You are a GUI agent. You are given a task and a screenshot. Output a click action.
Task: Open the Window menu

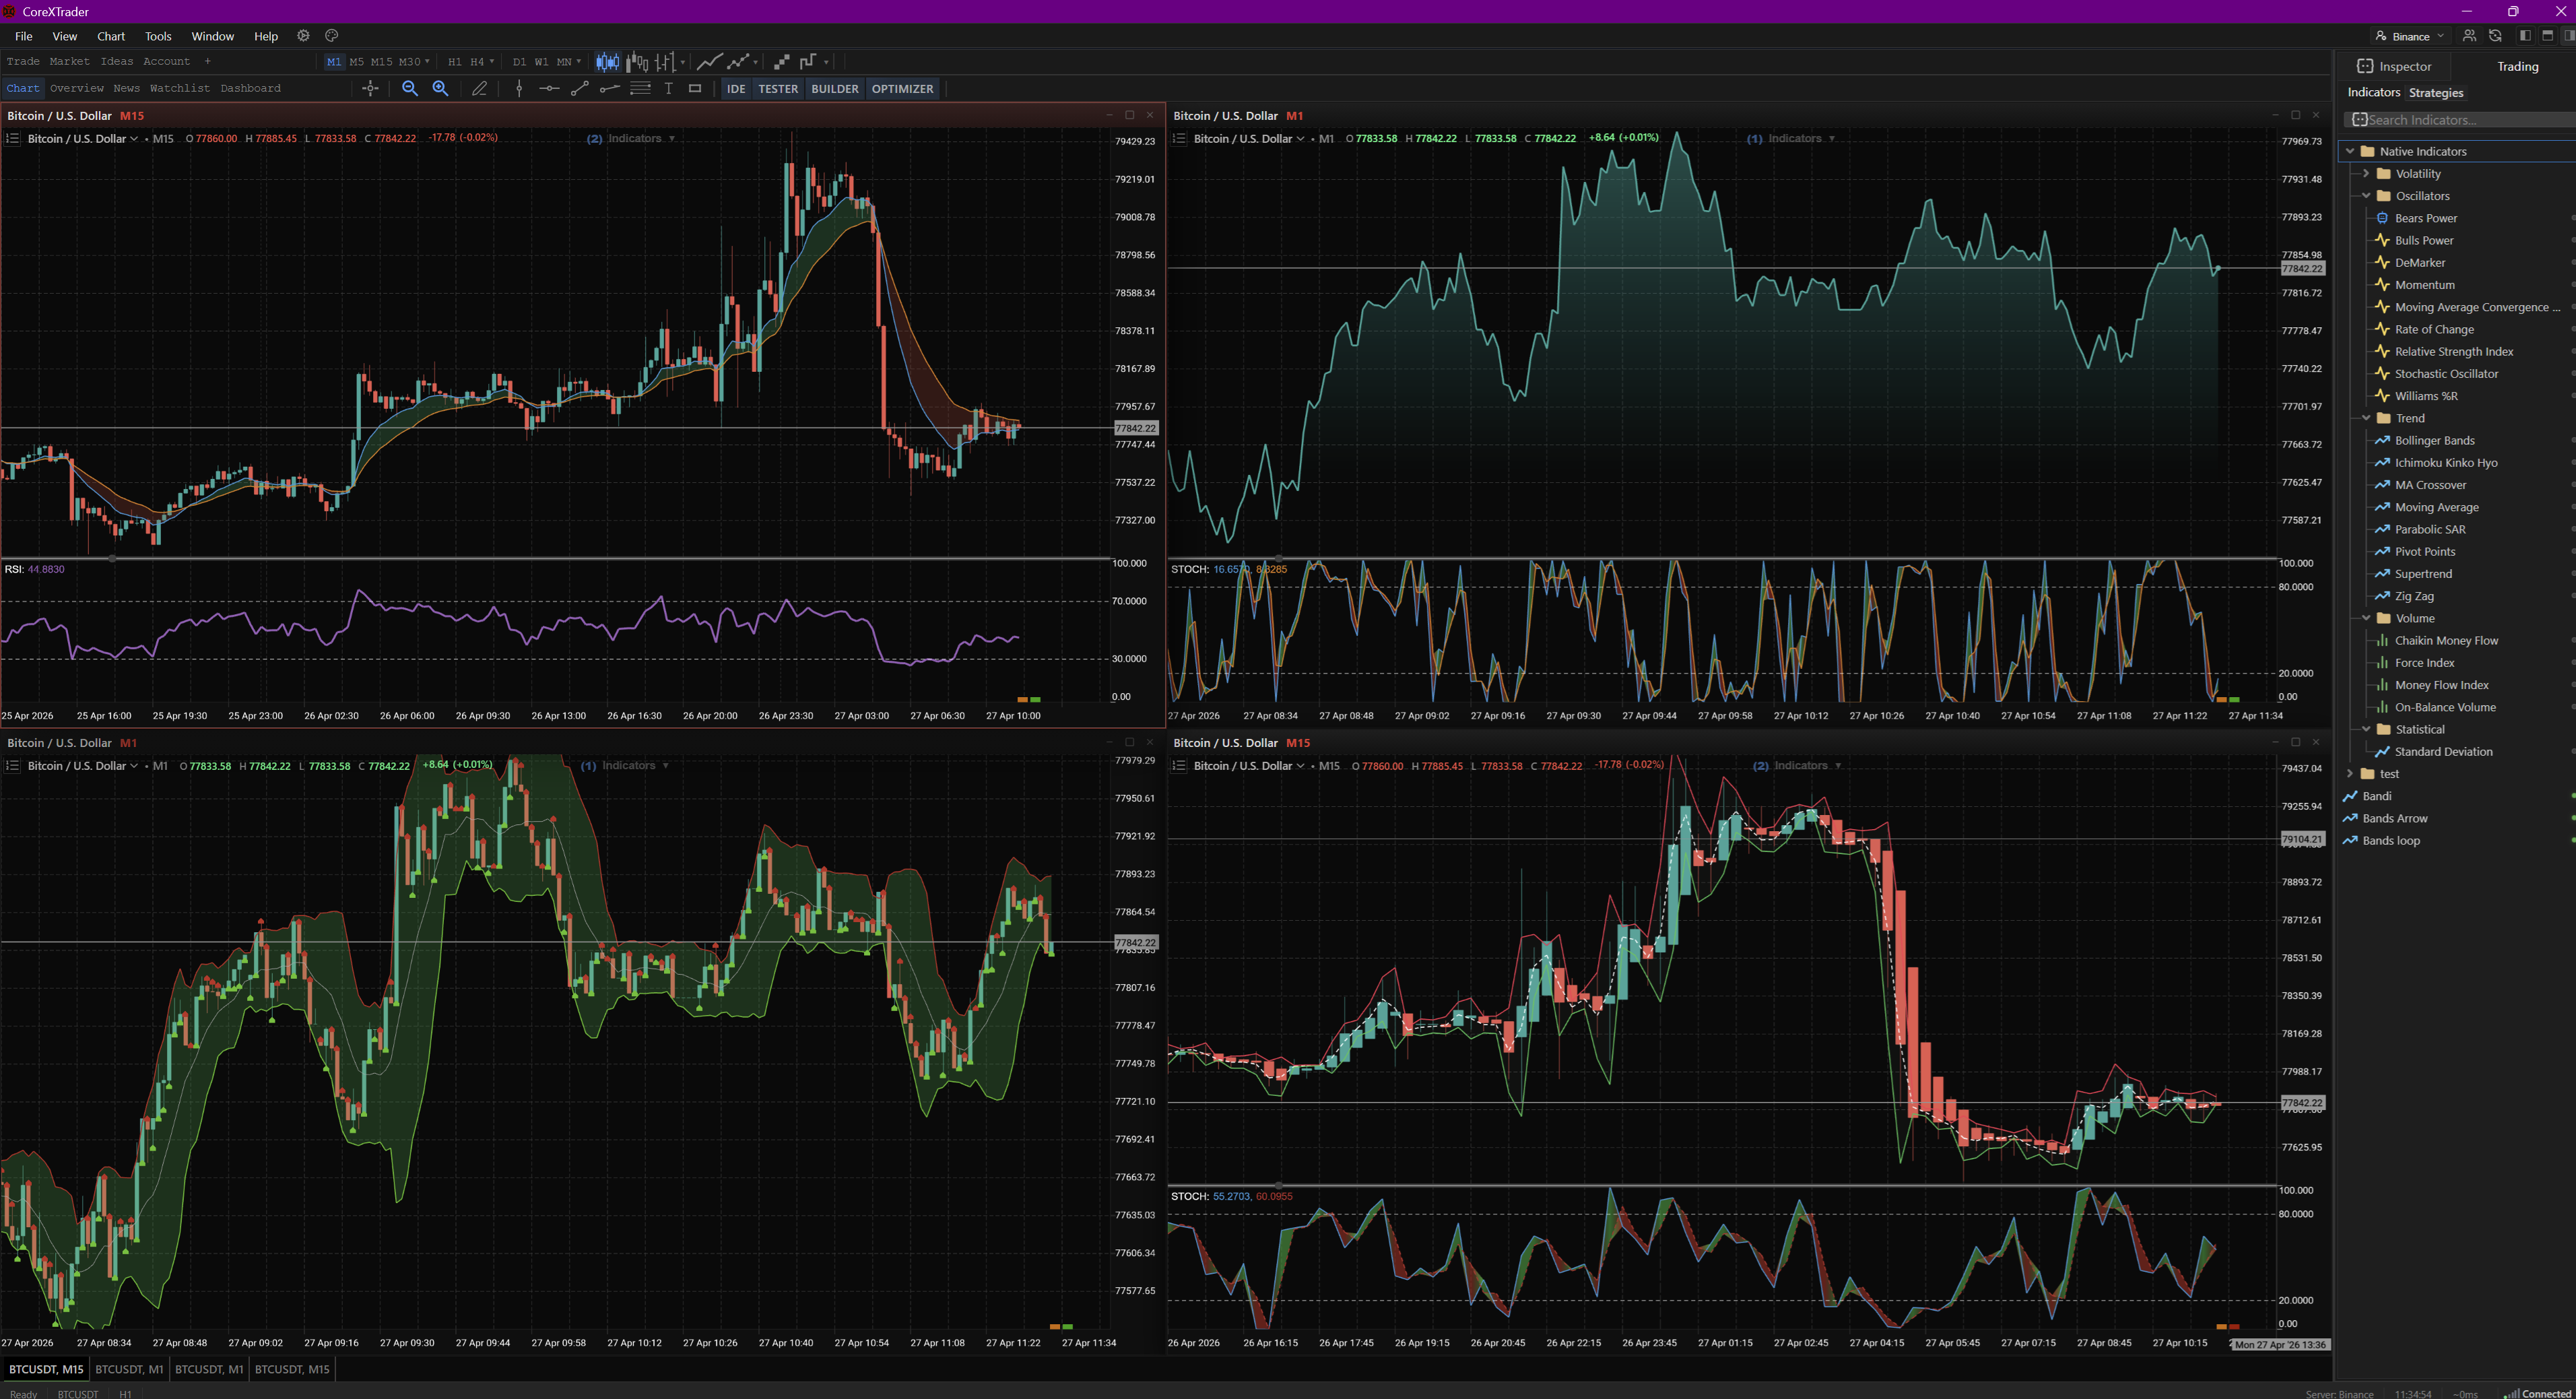click(x=213, y=36)
